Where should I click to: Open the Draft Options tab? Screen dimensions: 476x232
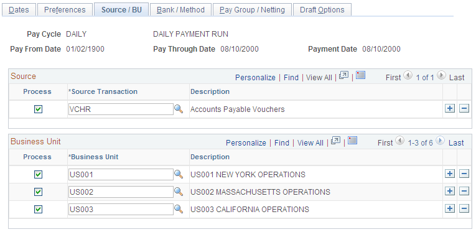(x=322, y=10)
